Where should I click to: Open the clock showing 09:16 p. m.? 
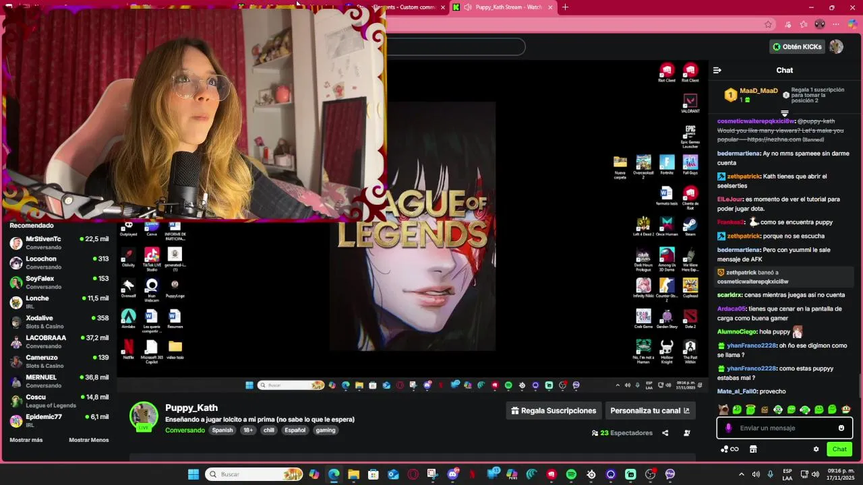(x=841, y=474)
